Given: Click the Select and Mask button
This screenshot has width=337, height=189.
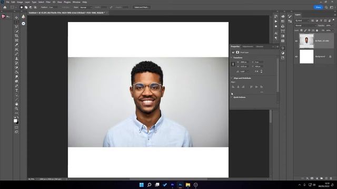Looking at the screenshot, I should point(142,7).
